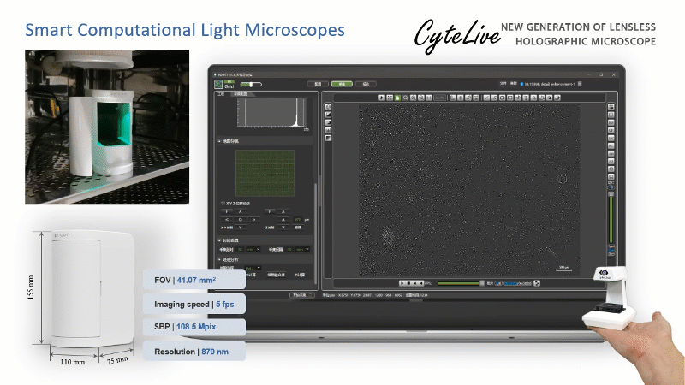Viewport: 685px width, 385px height.
Task: Click the frame number field beside FPS slider
Action: click(498, 283)
